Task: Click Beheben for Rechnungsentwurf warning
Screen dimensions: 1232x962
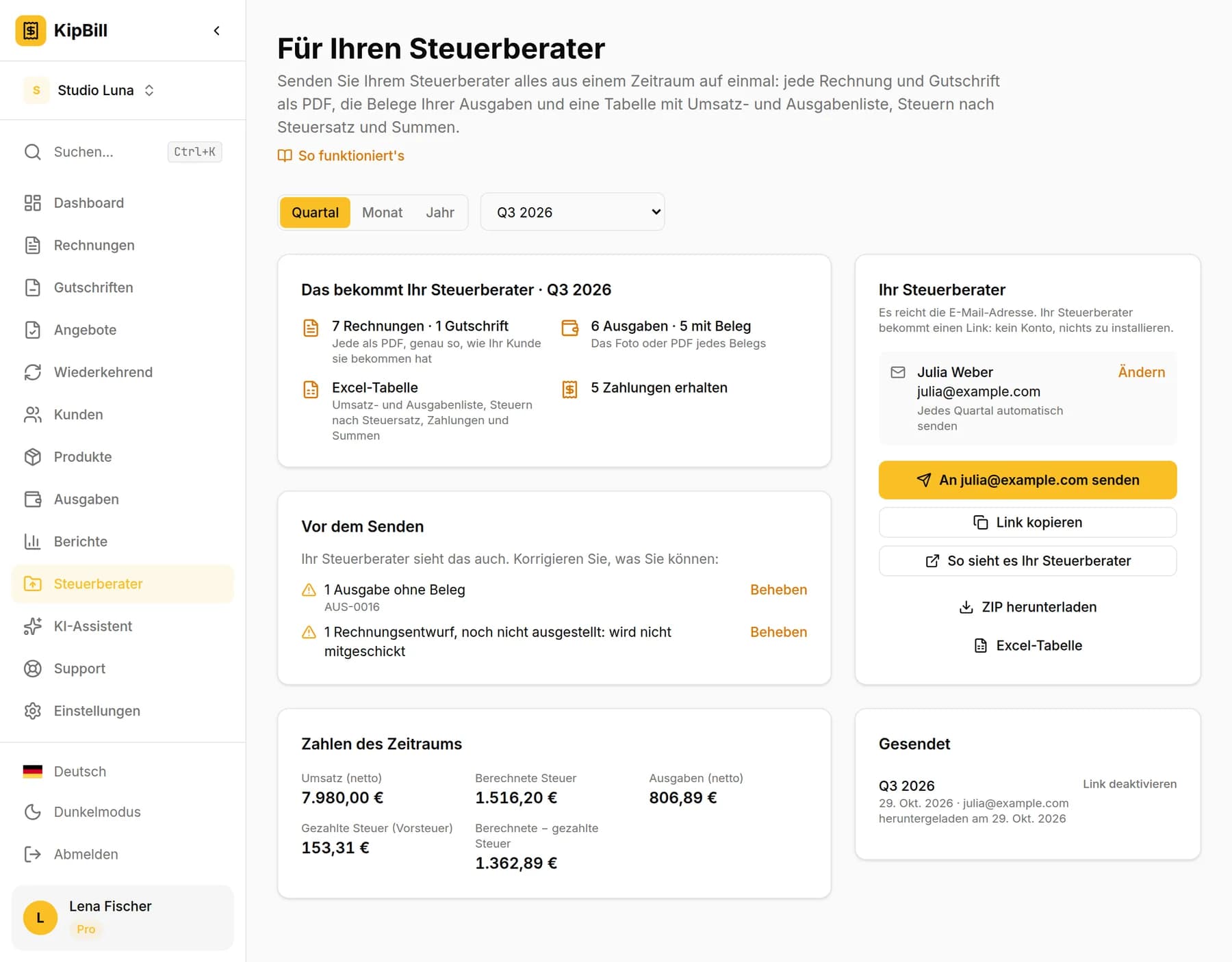Action: point(778,632)
